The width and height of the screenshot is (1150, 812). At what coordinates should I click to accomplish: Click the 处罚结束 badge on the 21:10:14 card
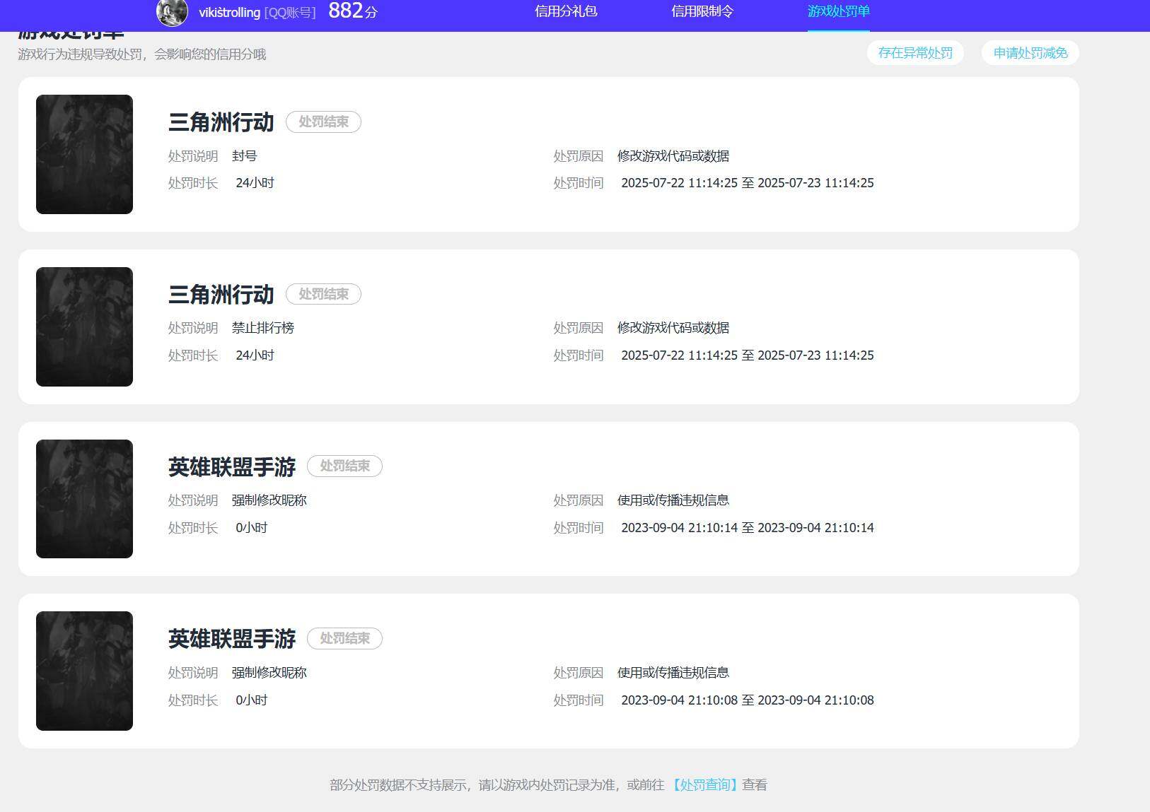[x=344, y=466]
